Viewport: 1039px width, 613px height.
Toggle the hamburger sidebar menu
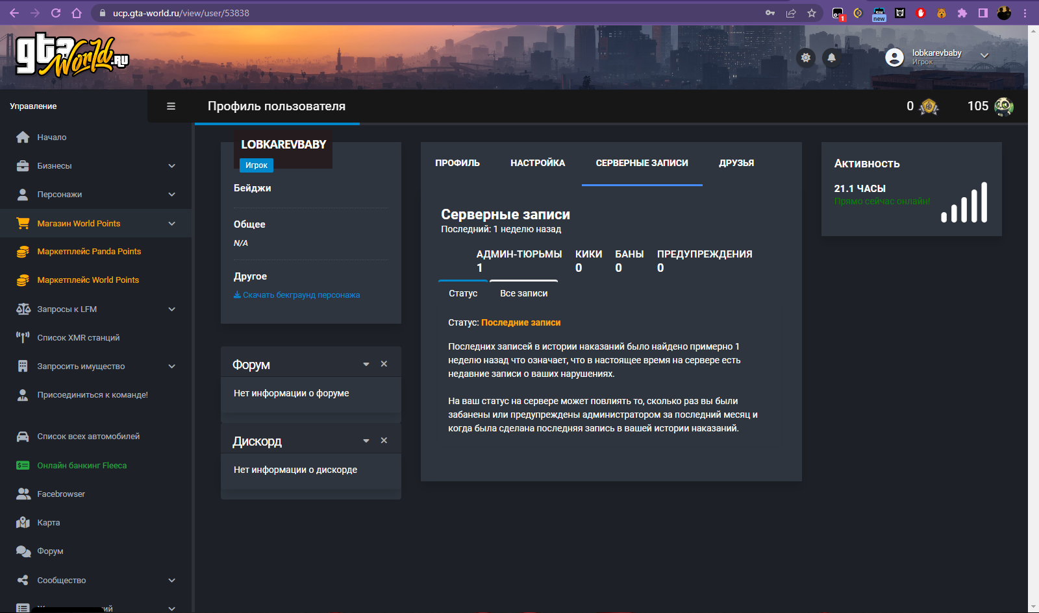pos(171,106)
